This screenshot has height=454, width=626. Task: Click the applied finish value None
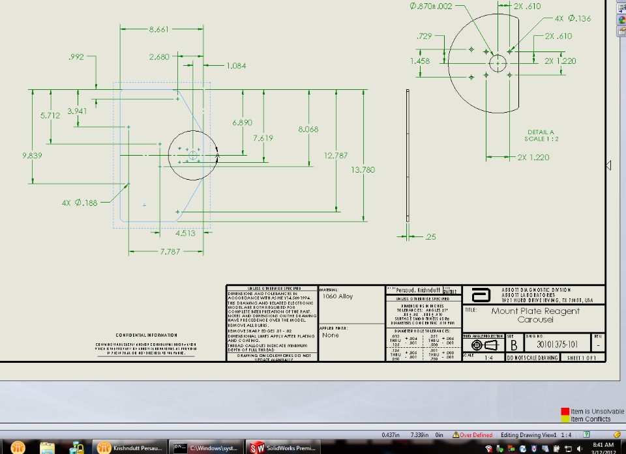click(x=331, y=335)
